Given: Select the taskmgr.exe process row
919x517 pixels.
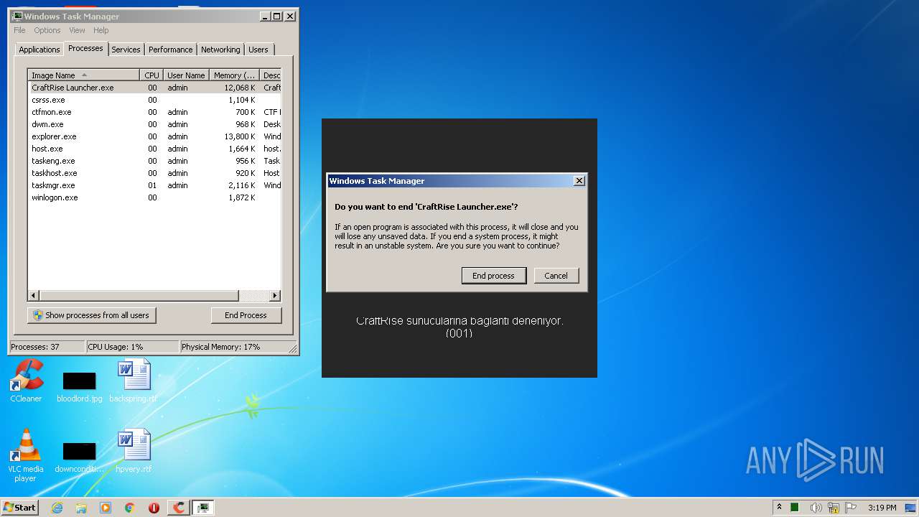Looking at the screenshot, I should tap(154, 185).
